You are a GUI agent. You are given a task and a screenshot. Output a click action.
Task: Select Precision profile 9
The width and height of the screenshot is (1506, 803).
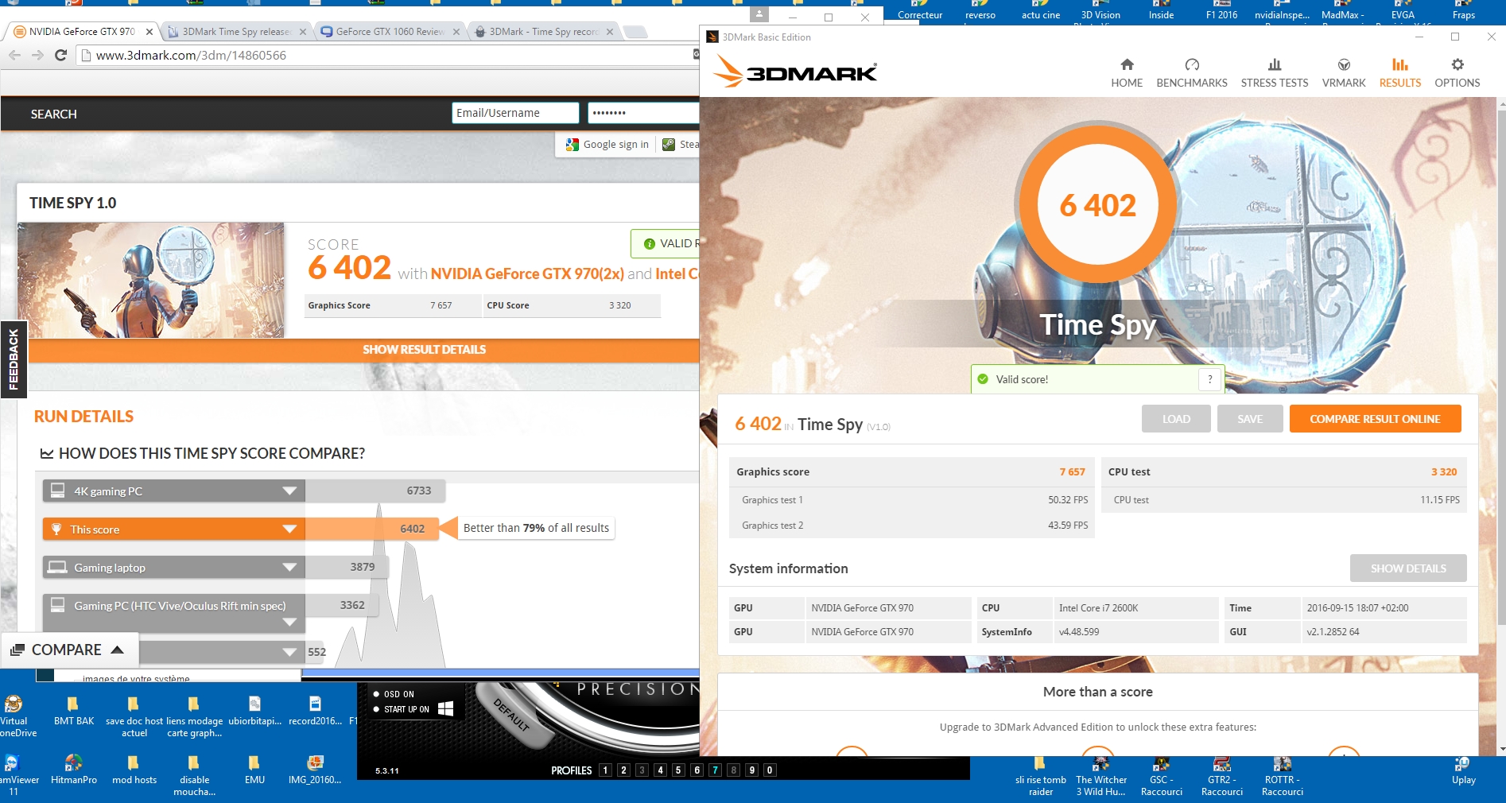[x=751, y=770]
